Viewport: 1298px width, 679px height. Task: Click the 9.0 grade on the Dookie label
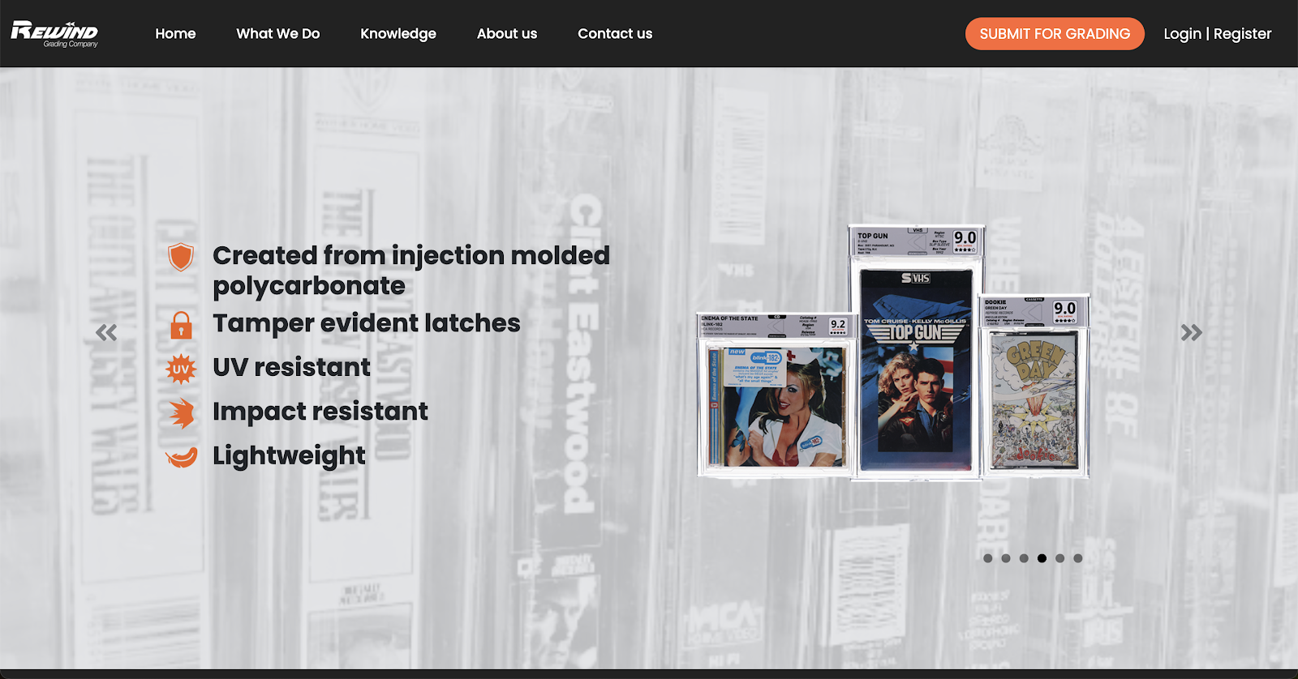pos(1064,309)
